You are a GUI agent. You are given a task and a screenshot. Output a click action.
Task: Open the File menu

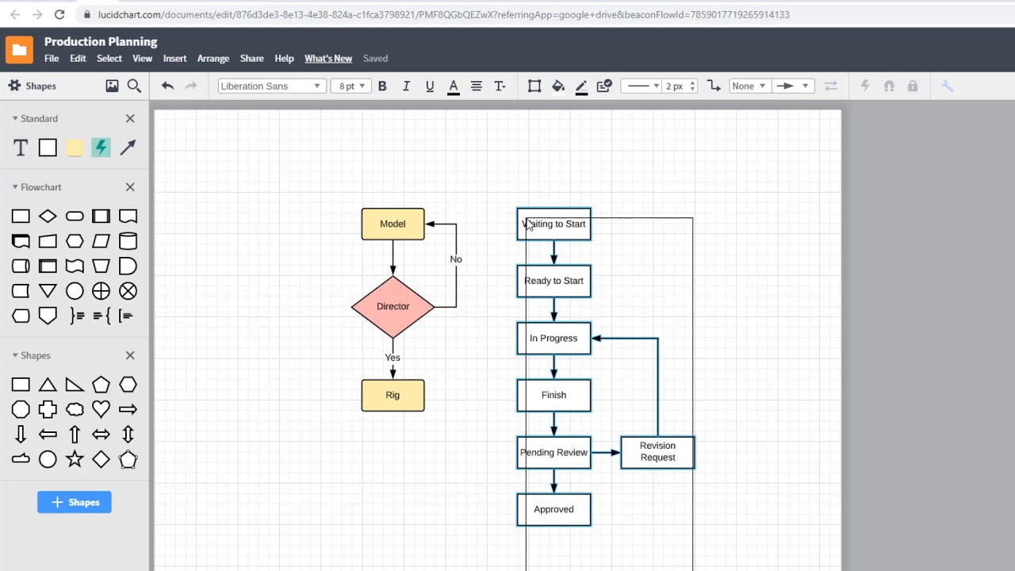52,58
